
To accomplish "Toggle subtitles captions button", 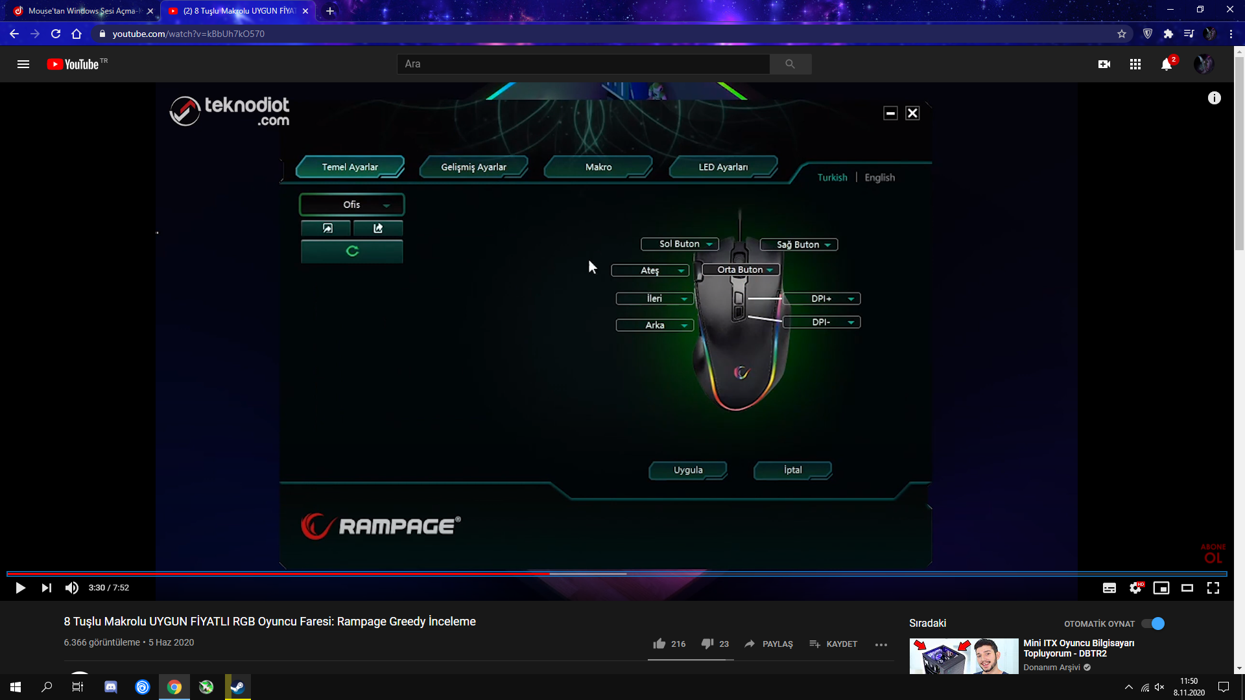I will (x=1109, y=588).
